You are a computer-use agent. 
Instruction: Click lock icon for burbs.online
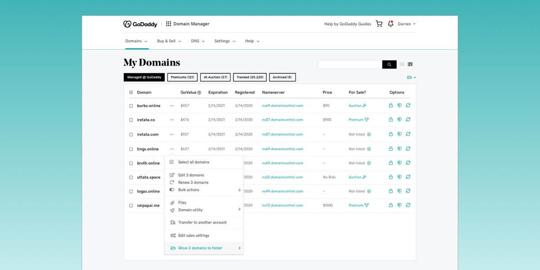[x=391, y=106]
